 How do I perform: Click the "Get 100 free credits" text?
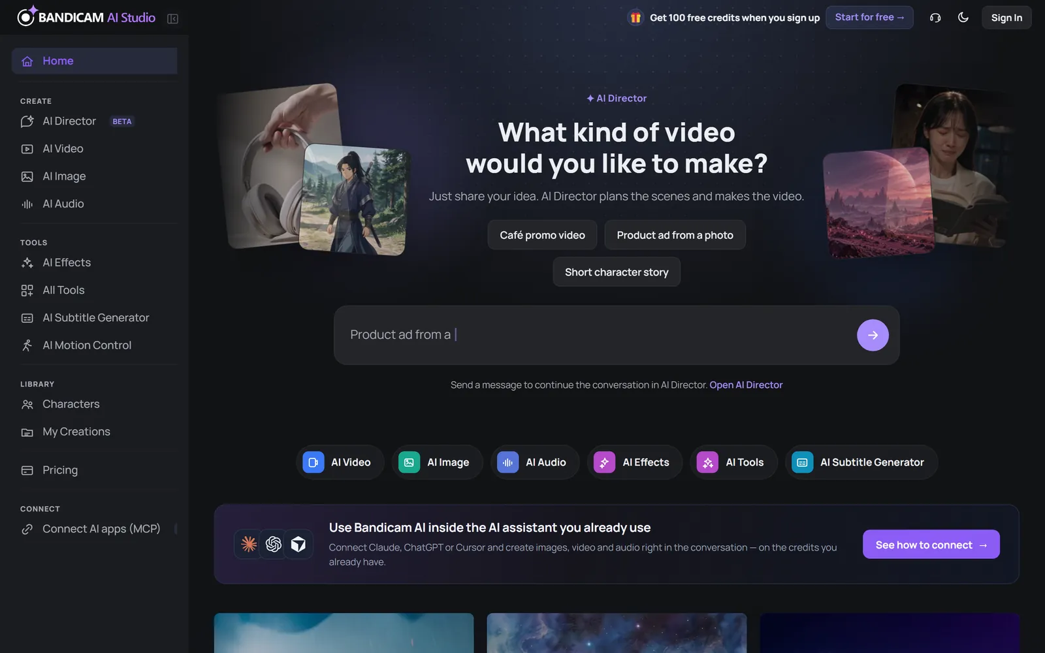735,18
